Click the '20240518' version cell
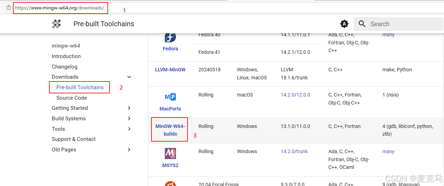The width and height of the screenshot is (444, 186). click(x=210, y=70)
